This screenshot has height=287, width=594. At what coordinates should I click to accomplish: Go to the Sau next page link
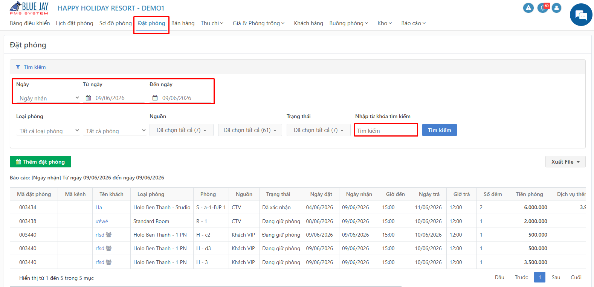click(x=556, y=277)
